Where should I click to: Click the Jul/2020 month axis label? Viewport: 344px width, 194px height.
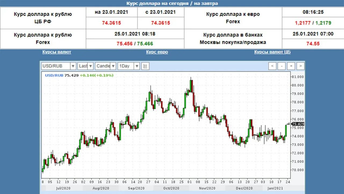[64, 188]
